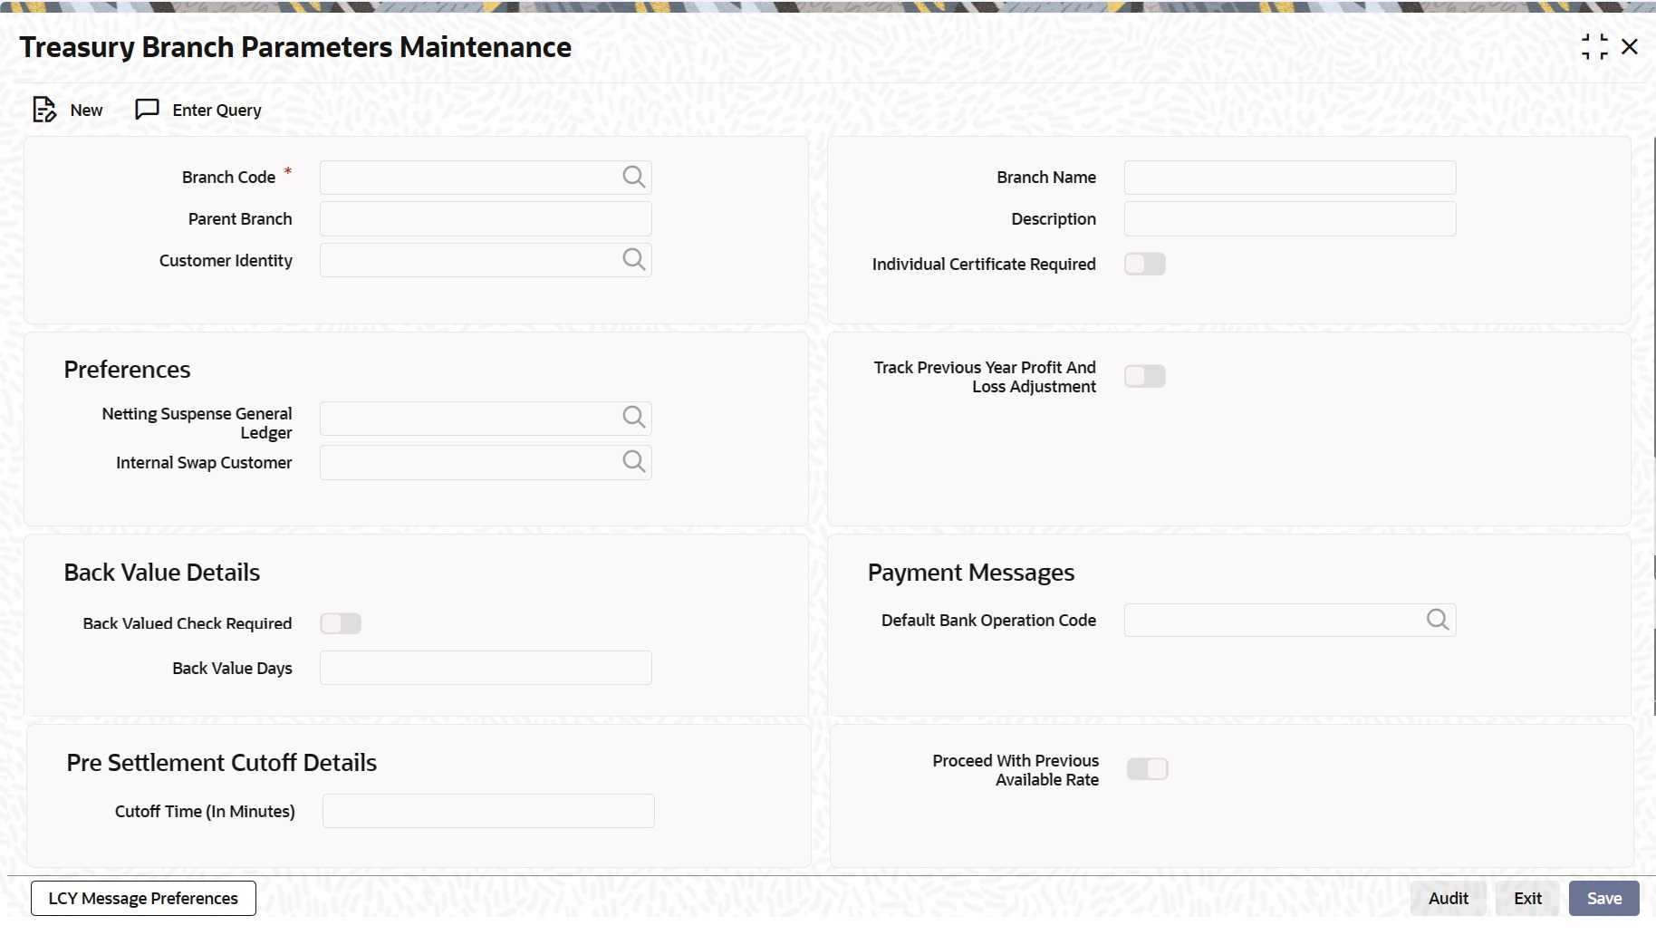Image resolution: width=1656 pixels, height=935 pixels.
Task: Open LCY Message Preferences
Action: pos(142,898)
